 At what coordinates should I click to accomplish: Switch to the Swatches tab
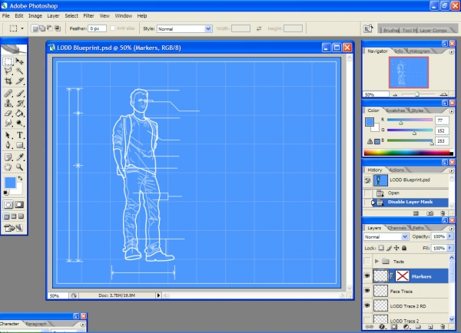[x=396, y=110]
